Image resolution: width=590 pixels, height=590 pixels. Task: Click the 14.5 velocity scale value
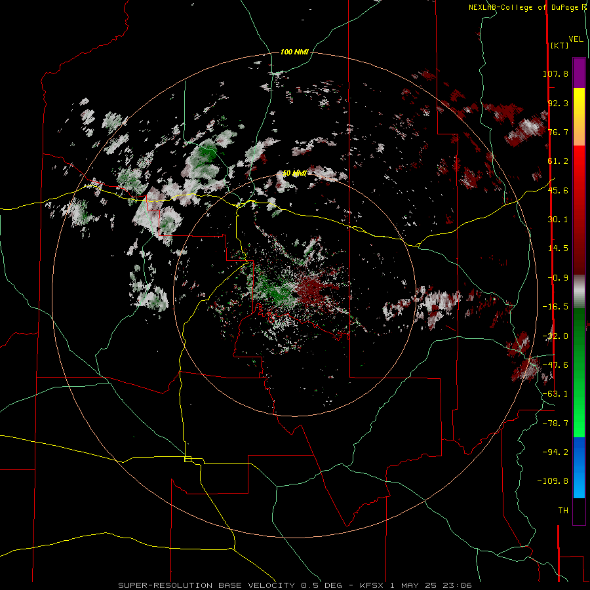tap(558, 248)
